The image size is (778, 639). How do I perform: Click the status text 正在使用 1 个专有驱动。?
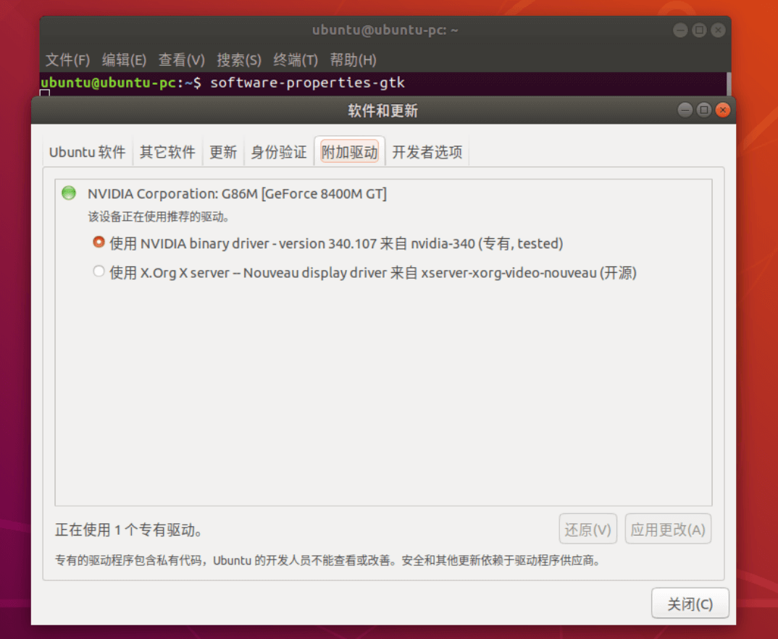pos(129,530)
